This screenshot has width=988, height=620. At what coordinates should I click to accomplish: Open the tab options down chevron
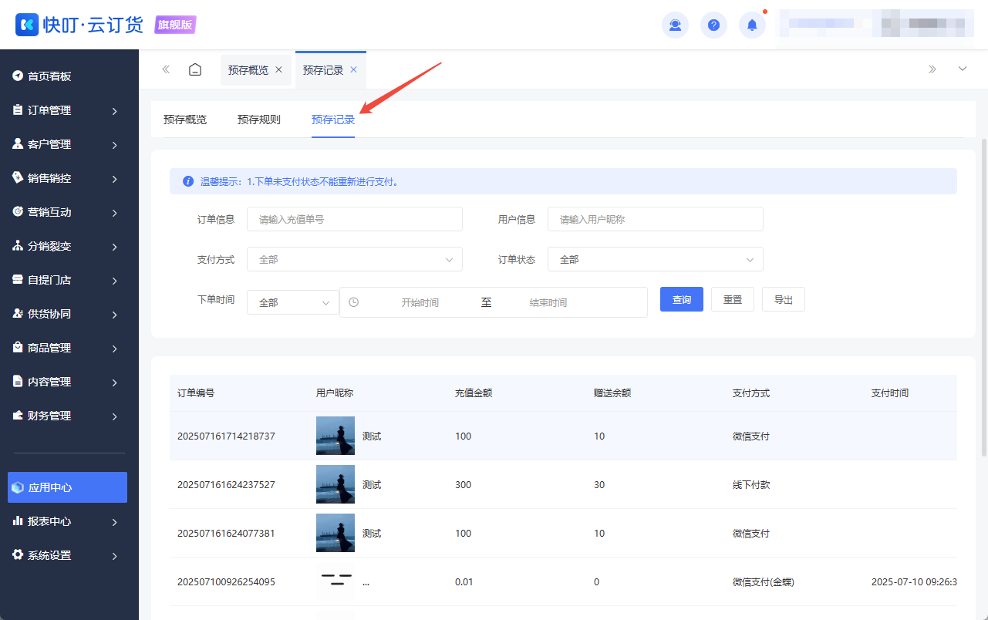point(963,69)
